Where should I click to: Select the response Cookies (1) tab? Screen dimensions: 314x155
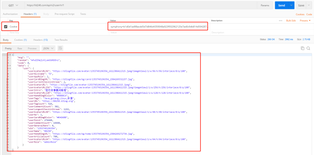click(20, 40)
